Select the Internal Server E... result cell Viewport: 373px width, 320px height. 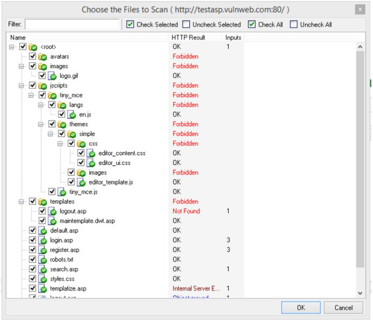pyautogui.click(x=196, y=288)
